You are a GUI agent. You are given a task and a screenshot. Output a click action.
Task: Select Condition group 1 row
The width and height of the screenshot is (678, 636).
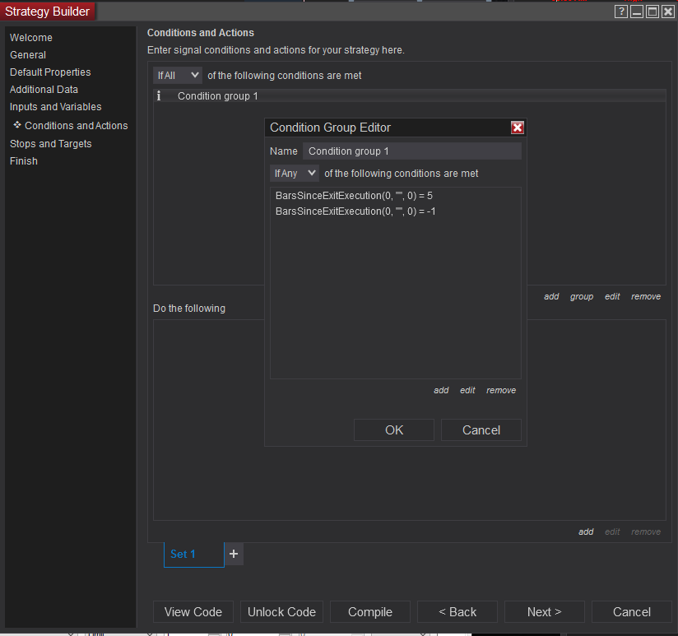410,96
